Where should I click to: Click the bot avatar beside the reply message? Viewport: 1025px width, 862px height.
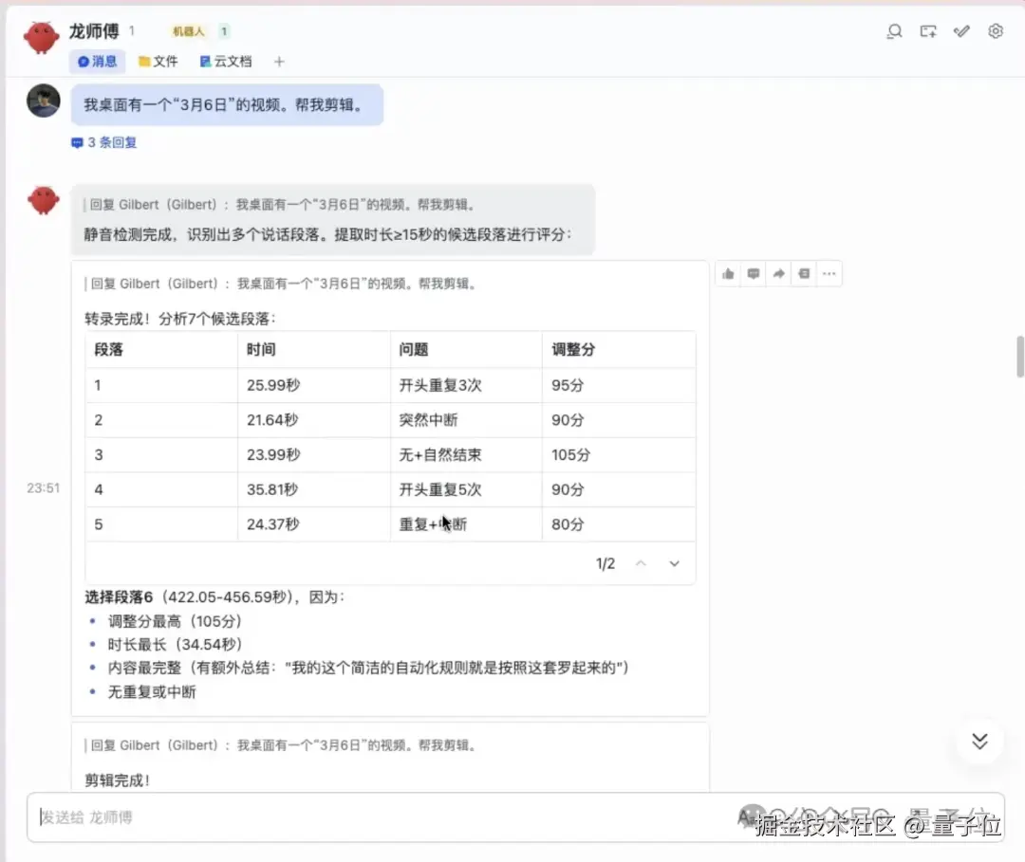pyautogui.click(x=43, y=200)
